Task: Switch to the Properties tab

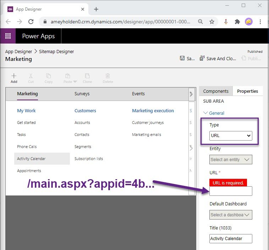Action: 248,91
